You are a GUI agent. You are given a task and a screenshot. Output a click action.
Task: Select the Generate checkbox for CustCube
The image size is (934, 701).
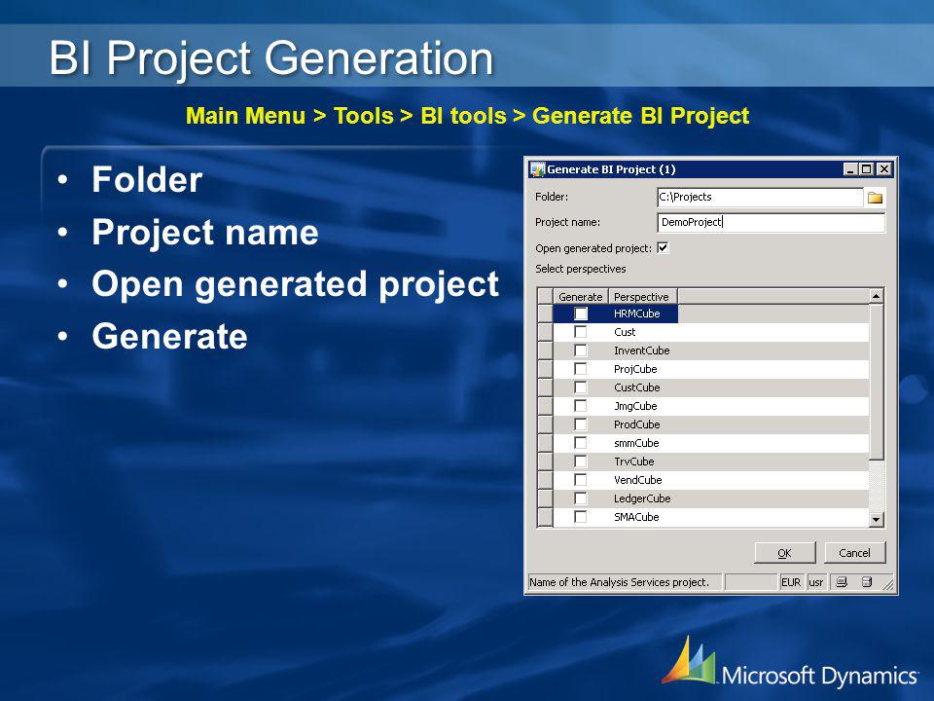coord(581,387)
